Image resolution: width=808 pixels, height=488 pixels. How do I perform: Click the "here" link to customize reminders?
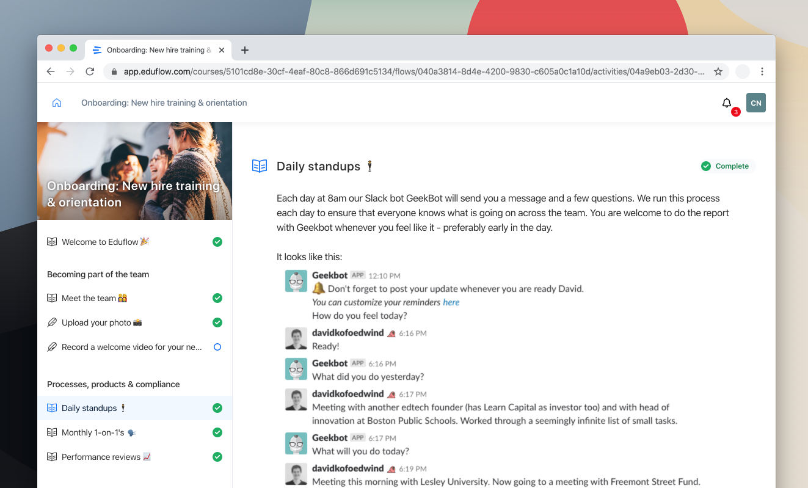click(451, 302)
